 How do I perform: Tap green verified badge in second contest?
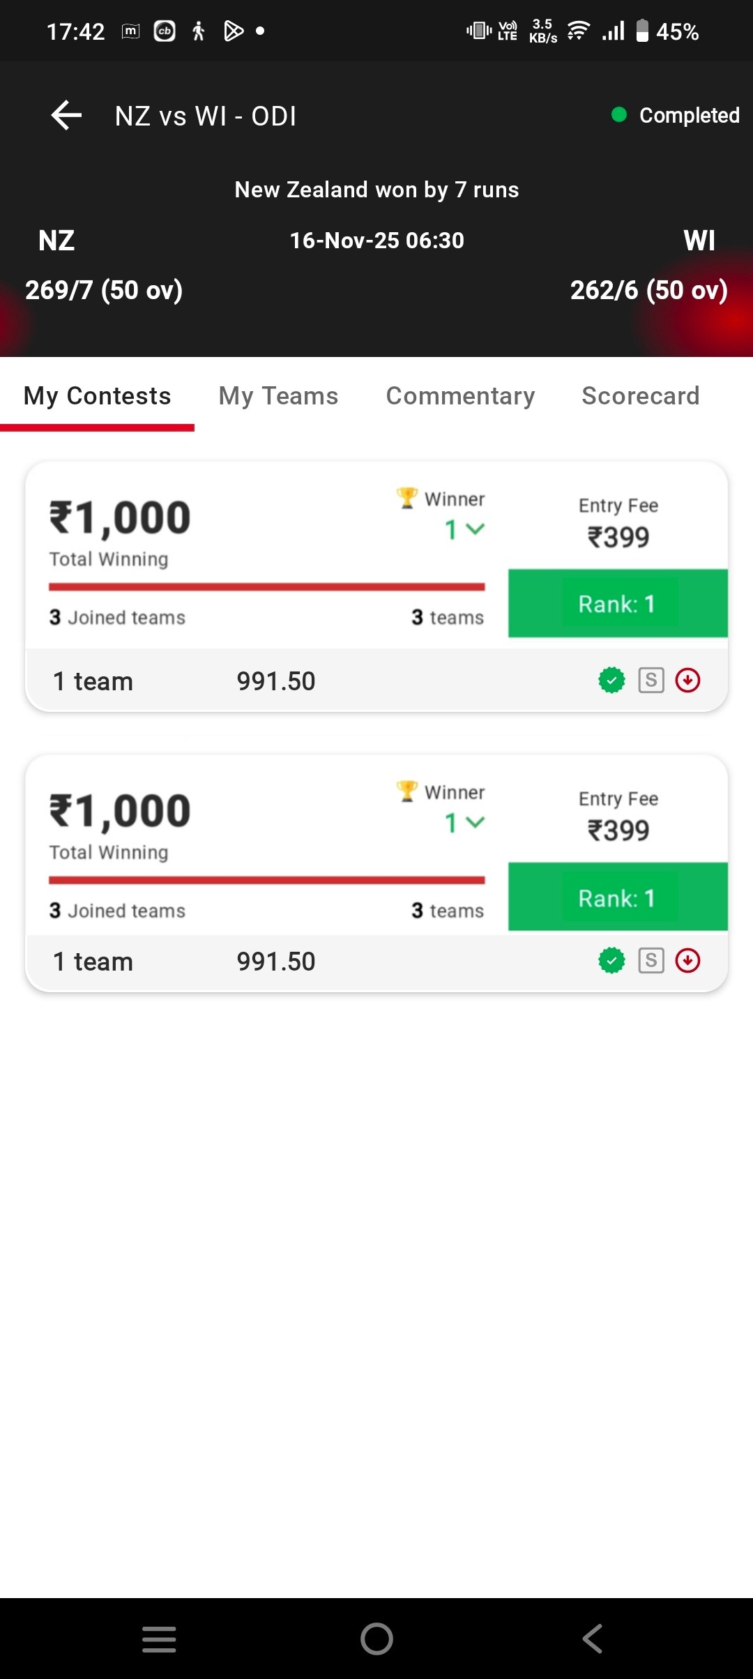click(612, 960)
